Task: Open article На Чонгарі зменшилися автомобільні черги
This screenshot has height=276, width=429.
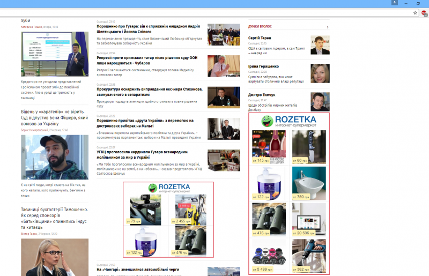Action: (138, 270)
